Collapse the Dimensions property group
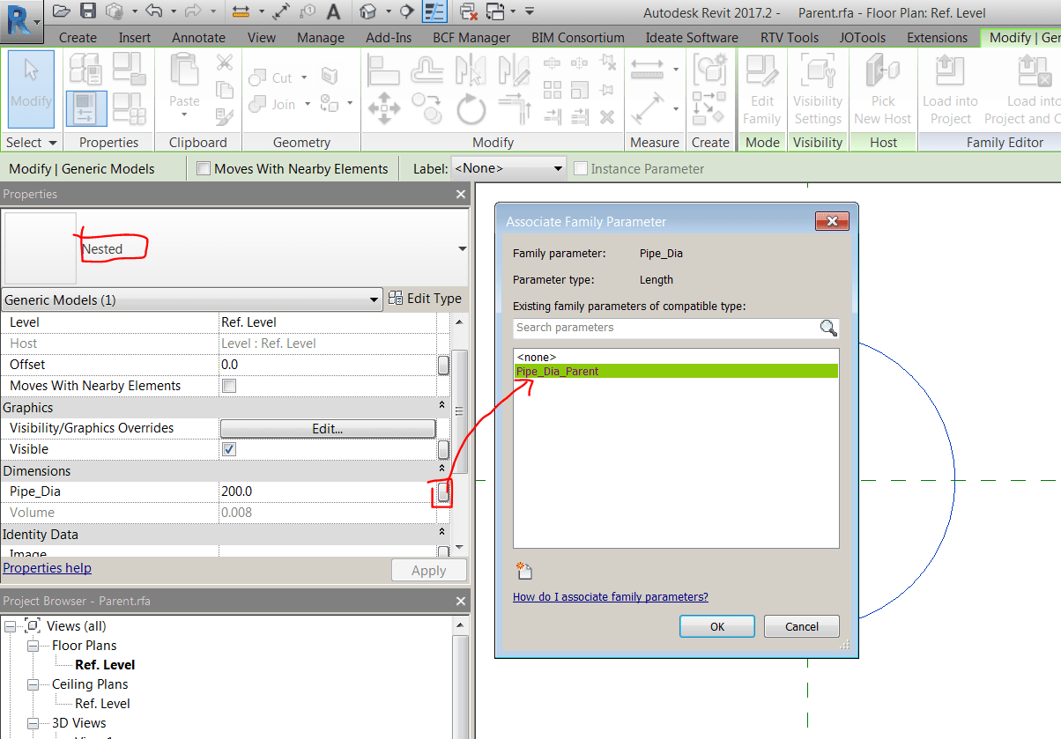 [441, 469]
